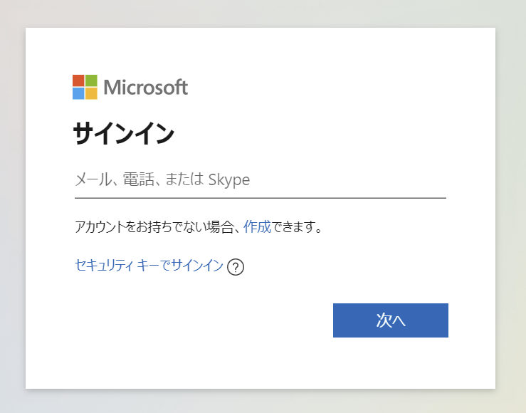Click the yellow square of Microsoft logo
526x413 pixels.
click(91, 93)
